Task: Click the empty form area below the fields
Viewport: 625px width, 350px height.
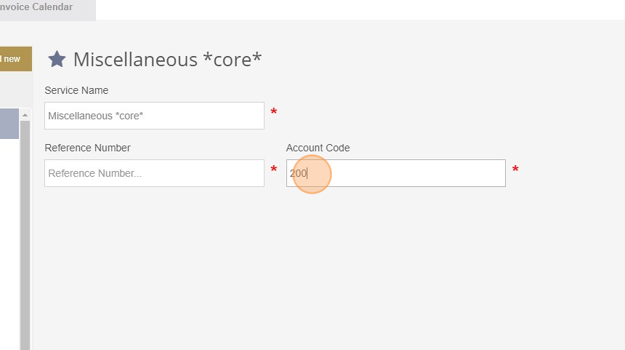Action: click(x=328, y=271)
